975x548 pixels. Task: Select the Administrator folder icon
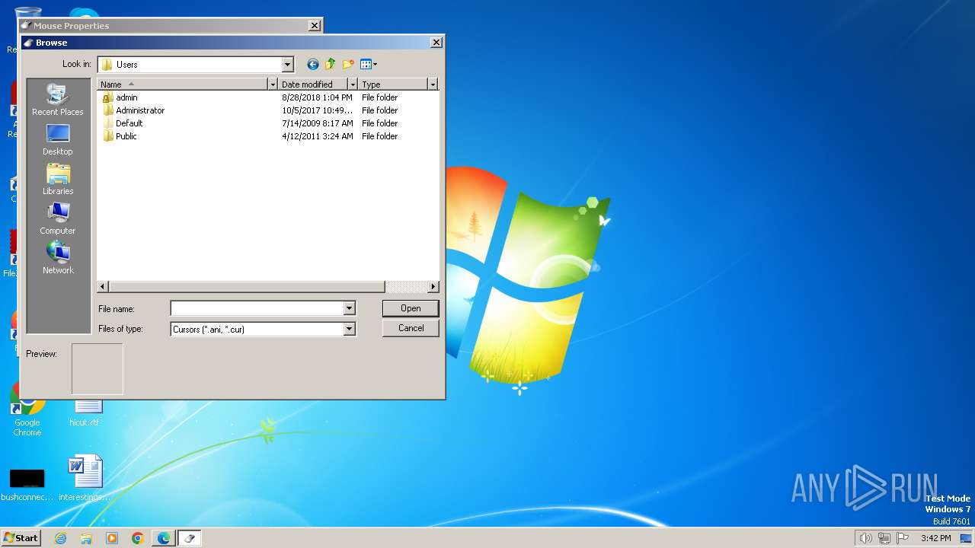point(107,110)
